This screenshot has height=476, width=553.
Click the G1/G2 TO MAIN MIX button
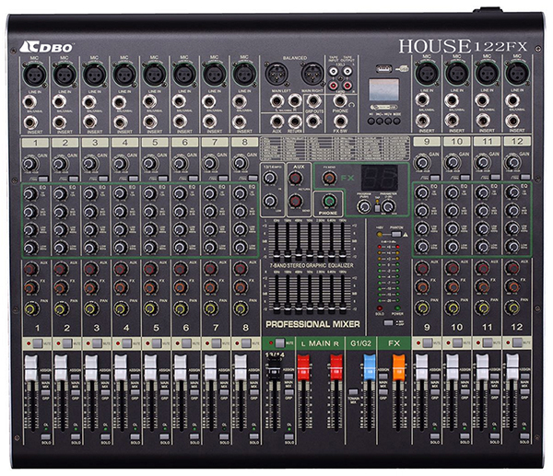[353, 392]
